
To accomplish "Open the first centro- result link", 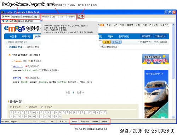I will pos(18,66).
